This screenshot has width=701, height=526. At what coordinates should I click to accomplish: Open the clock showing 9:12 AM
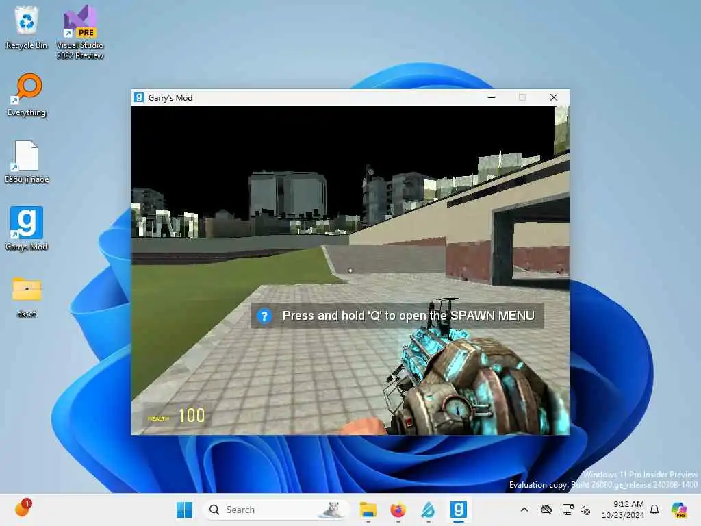623,510
